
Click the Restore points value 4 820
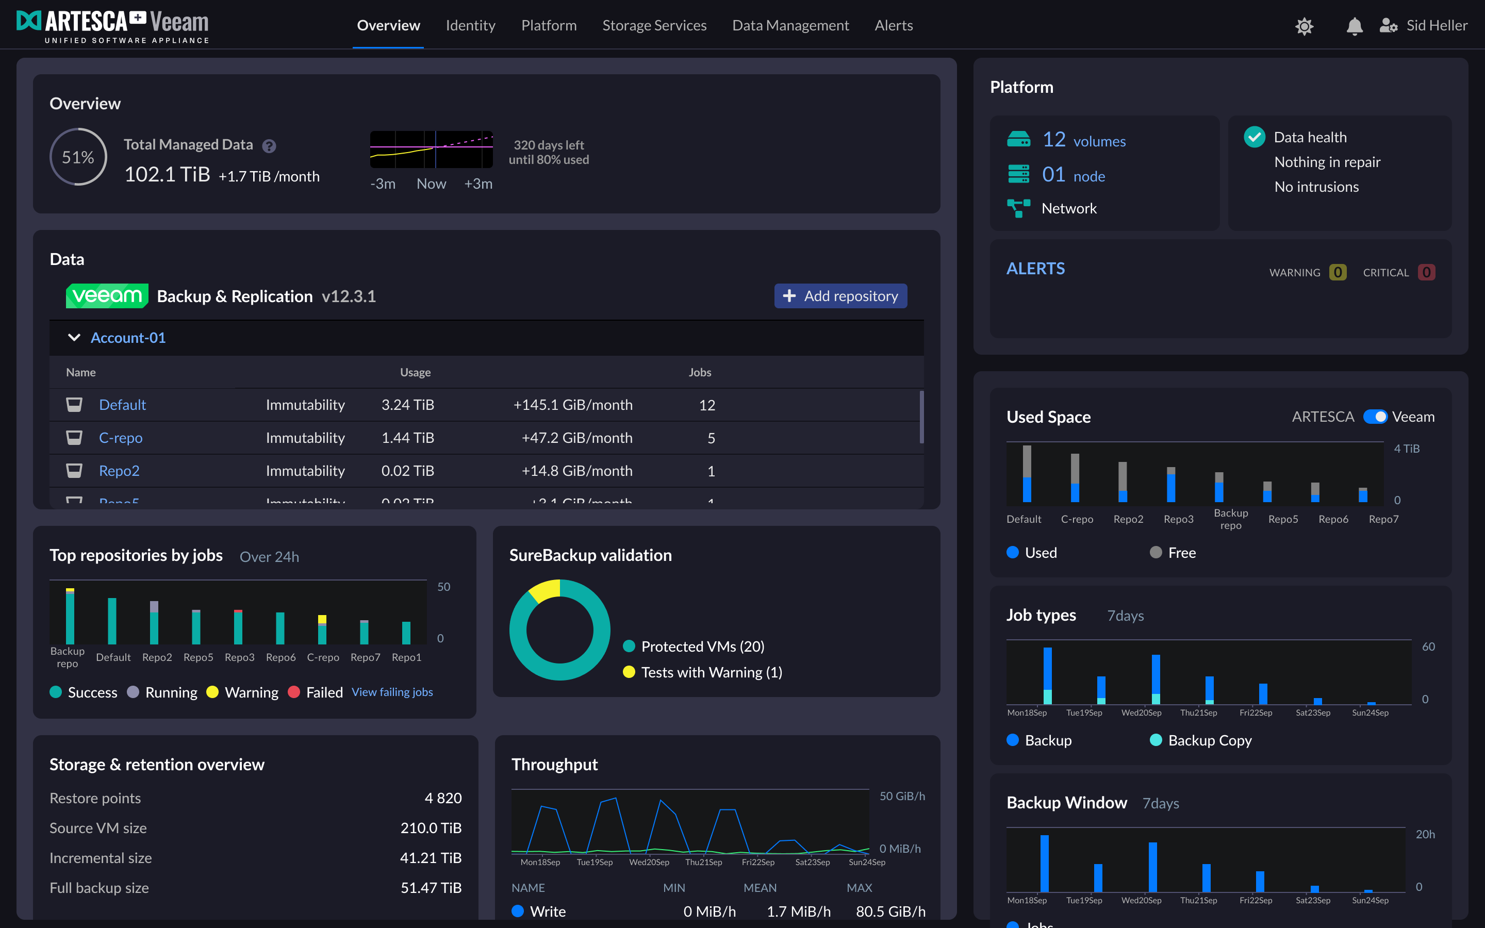point(443,798)
